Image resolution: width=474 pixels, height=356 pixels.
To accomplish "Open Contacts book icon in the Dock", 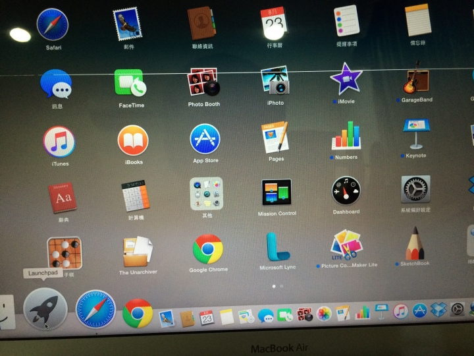I will 187,318.
